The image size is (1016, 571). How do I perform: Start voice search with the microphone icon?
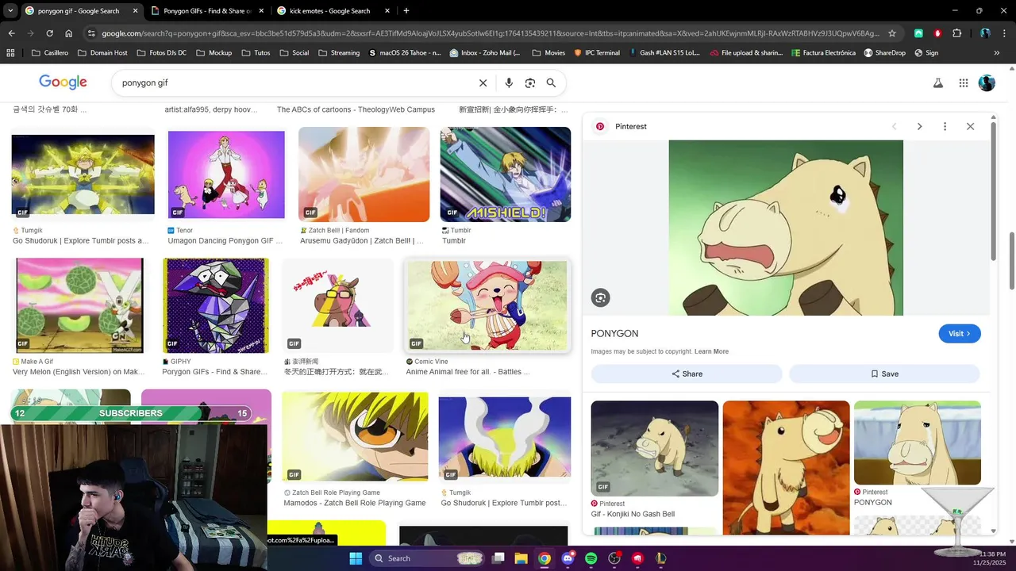[509, 82]
